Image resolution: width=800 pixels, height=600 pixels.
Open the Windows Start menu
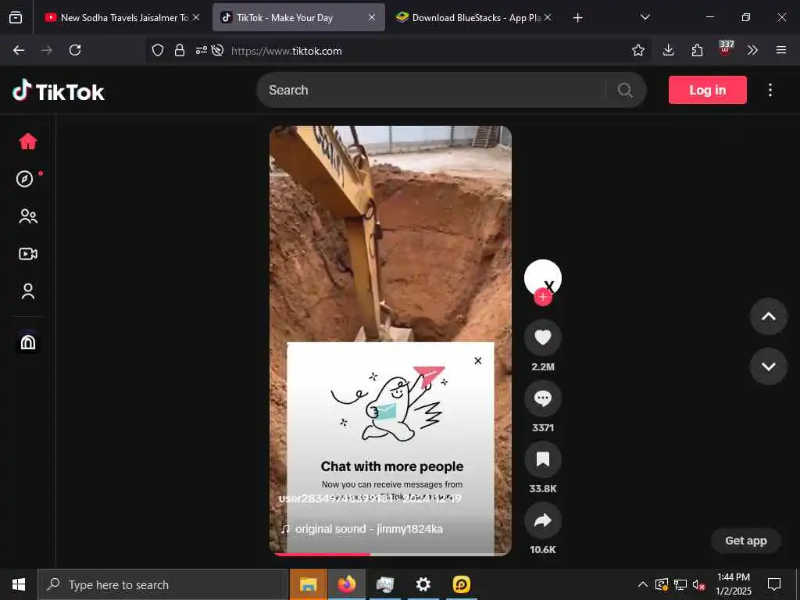[x=19, y=584]
